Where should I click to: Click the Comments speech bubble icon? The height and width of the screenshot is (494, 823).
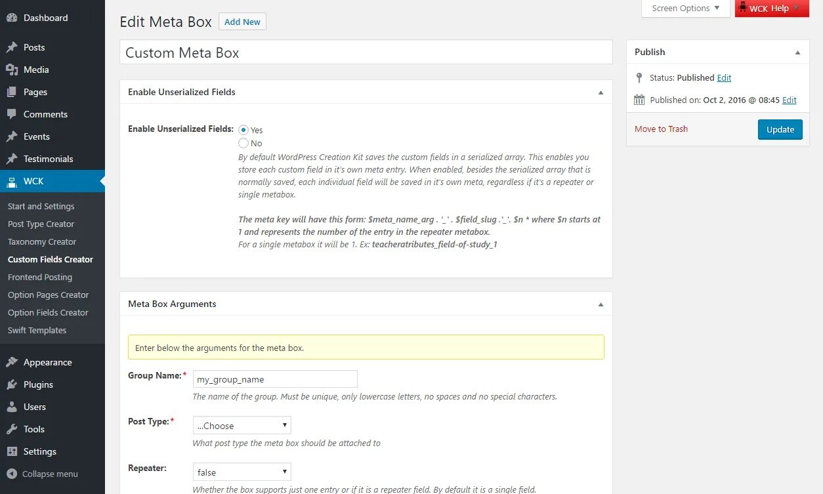point(12,114)
